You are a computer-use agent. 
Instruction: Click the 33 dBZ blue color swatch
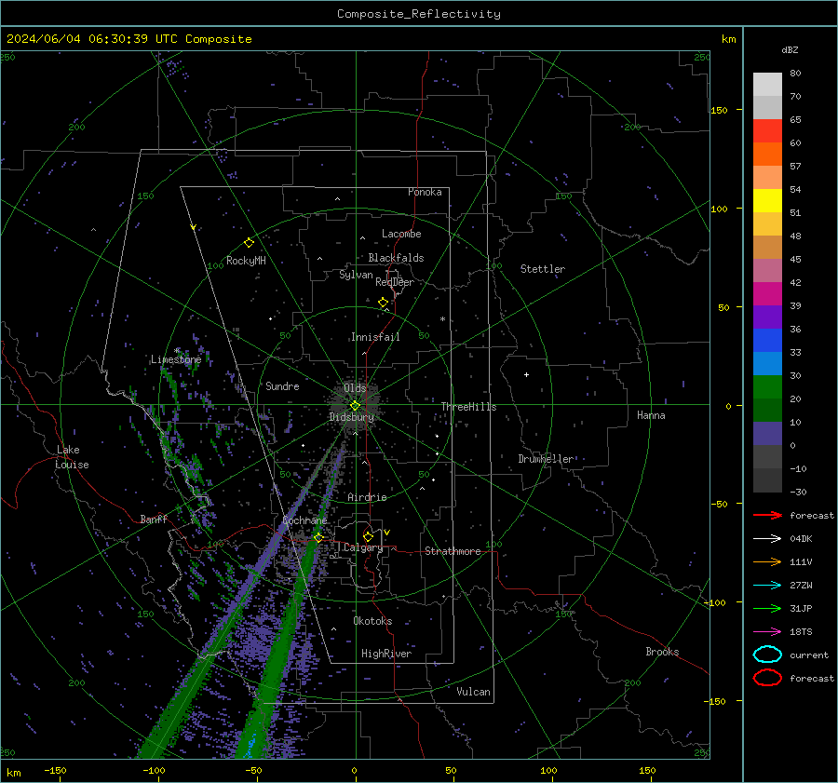click(767, 363)
